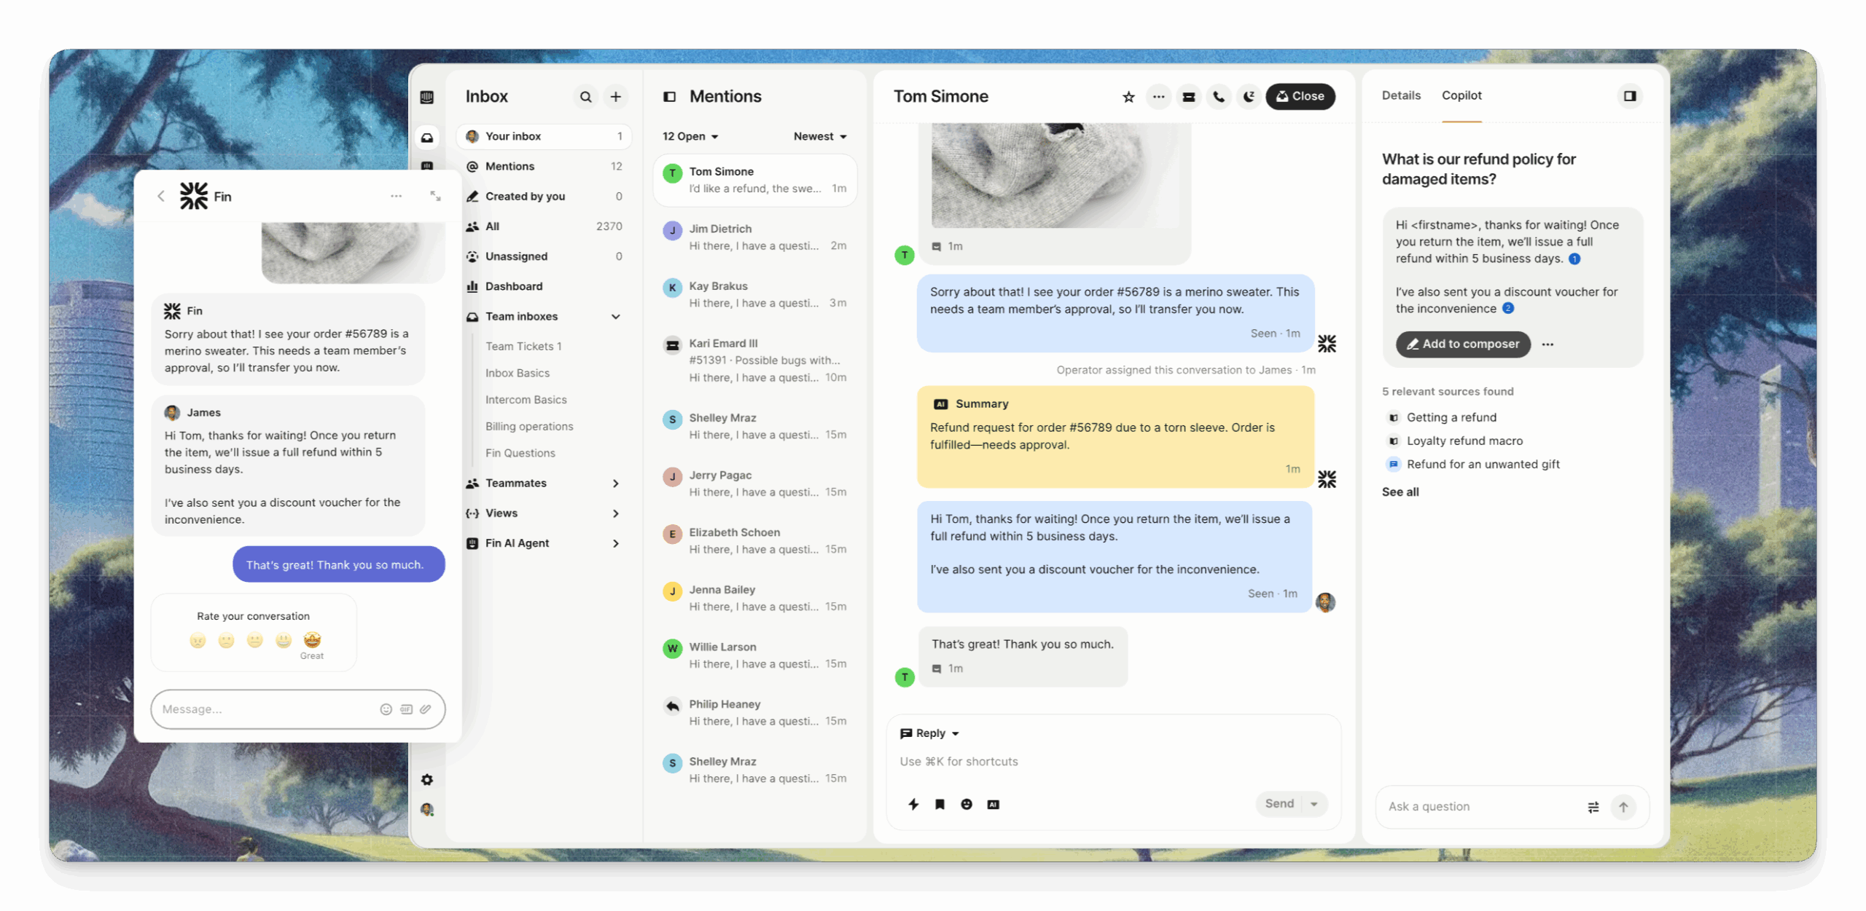Click See all under relevant sources
Viewport: 1866px width, 911px height.
click(1399, 492)
